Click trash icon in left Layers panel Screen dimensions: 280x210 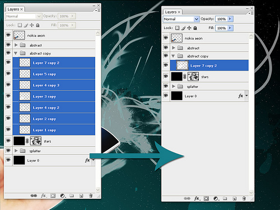tap(91, 195)
